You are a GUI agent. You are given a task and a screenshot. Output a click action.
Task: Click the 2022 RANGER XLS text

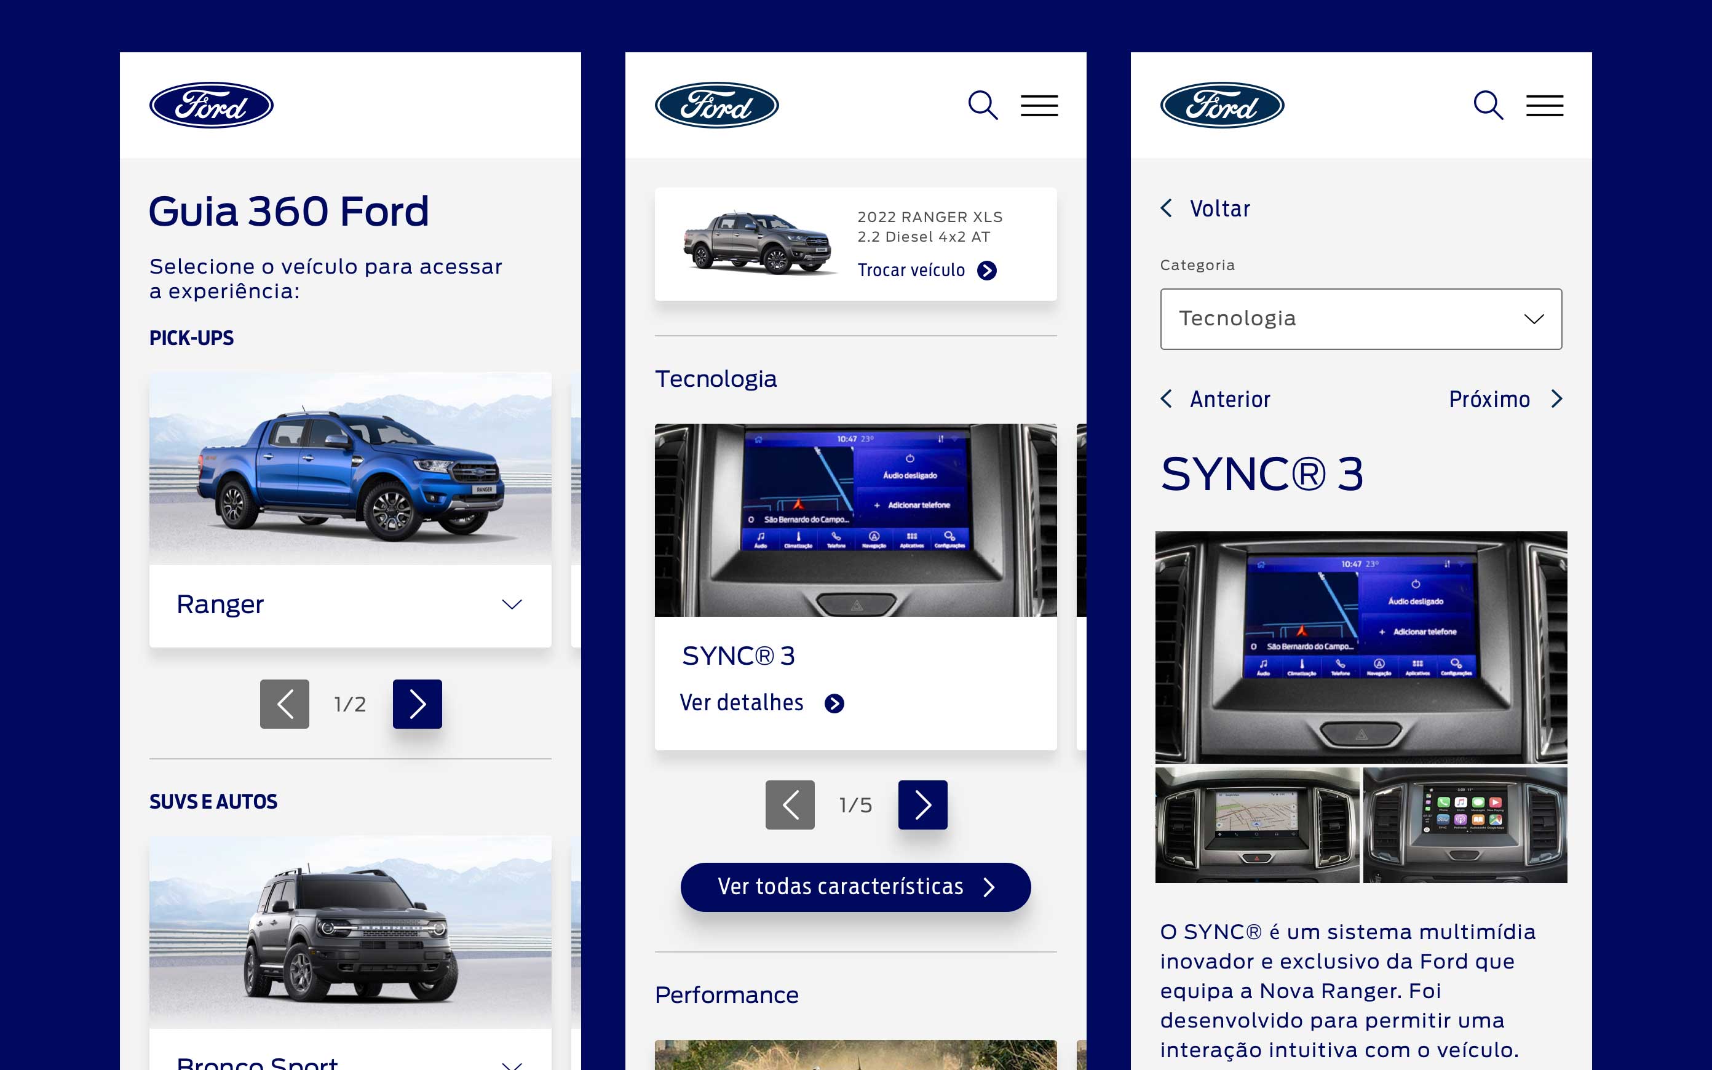point(930,216)
